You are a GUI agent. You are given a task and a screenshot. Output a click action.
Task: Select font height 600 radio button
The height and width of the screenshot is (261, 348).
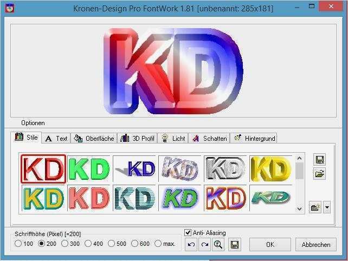[134, 244]
